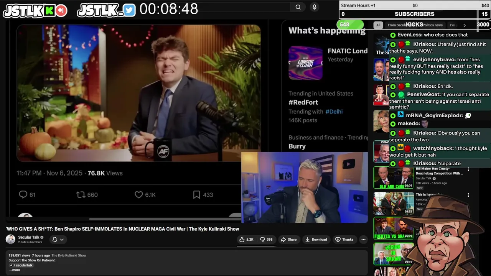Click Secular Talk channel name

tap(29, 237)
